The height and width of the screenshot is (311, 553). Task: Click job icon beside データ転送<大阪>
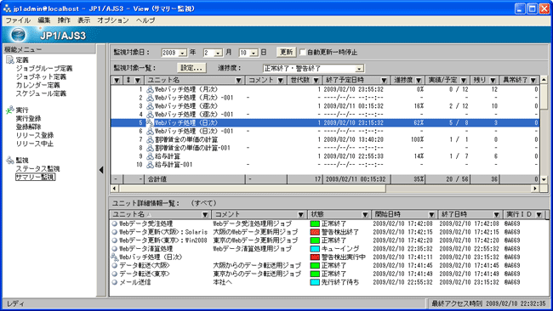point(114,266)
